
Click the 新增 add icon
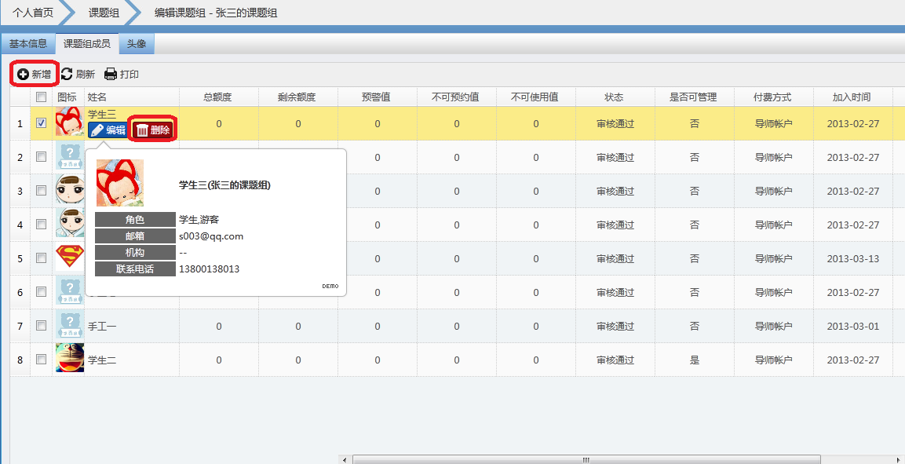24,74
